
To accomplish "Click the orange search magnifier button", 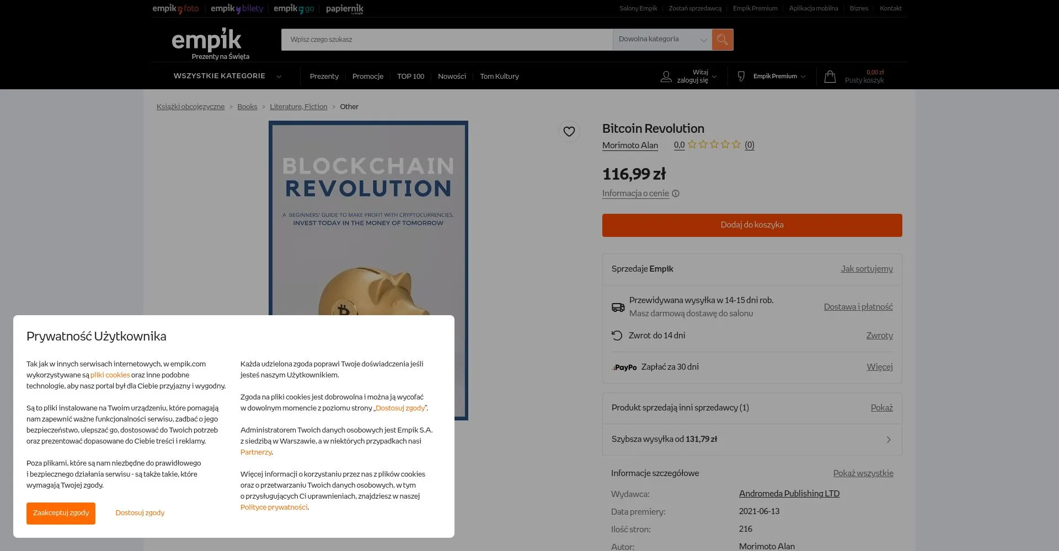I will click(722, 40).
